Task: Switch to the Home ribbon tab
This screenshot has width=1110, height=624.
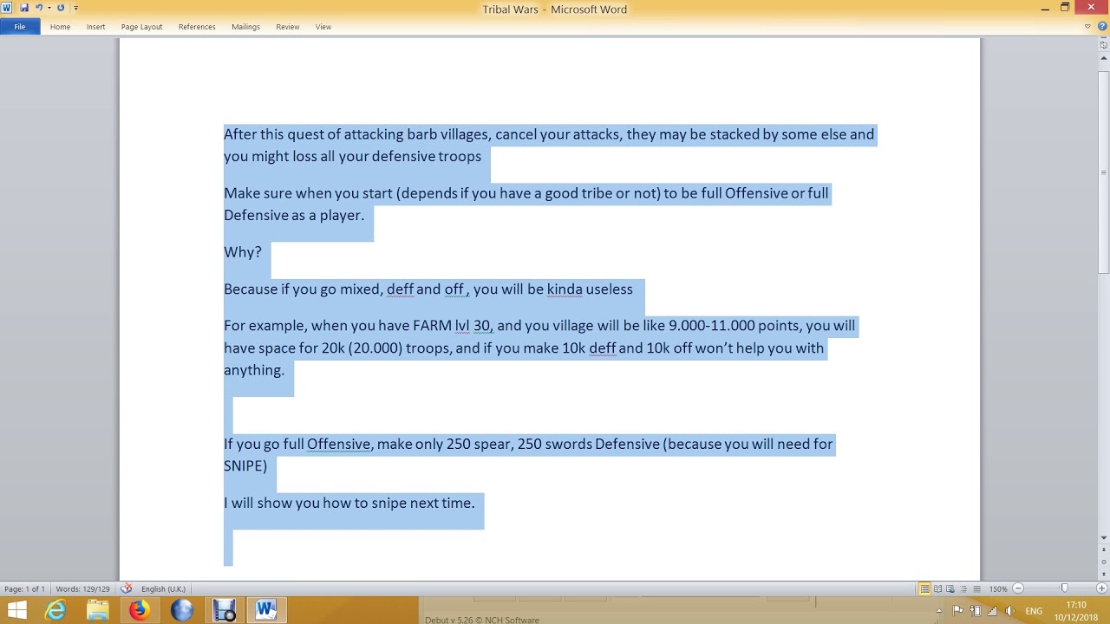Action: point(60,27)
